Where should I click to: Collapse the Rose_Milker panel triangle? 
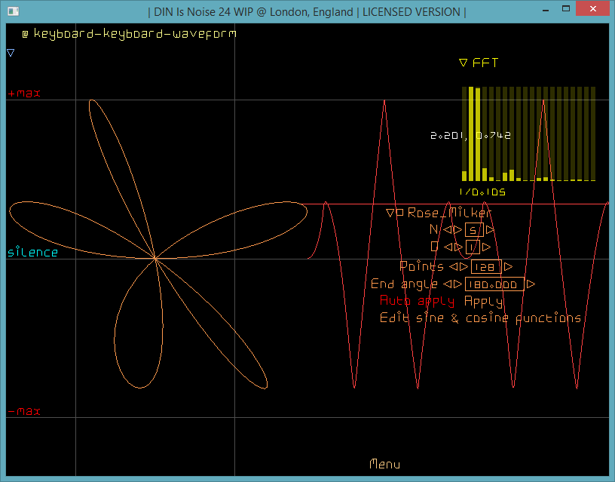[x=390, y=213]
